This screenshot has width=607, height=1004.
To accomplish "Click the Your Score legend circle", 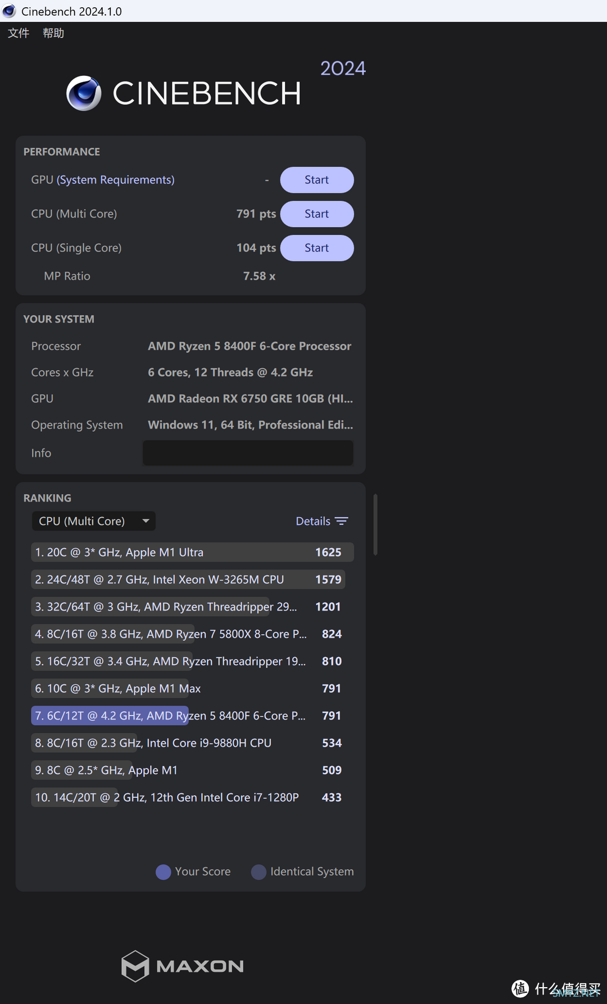I will coord(164,872).
